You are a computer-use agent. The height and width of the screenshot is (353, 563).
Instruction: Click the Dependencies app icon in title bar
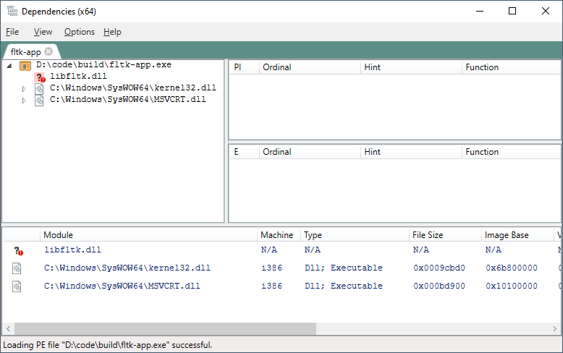point(12,12)
